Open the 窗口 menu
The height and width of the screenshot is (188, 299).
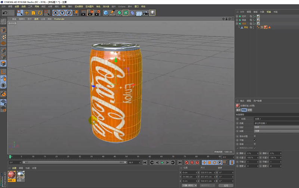pyautogui.click(x=136, y=6)
